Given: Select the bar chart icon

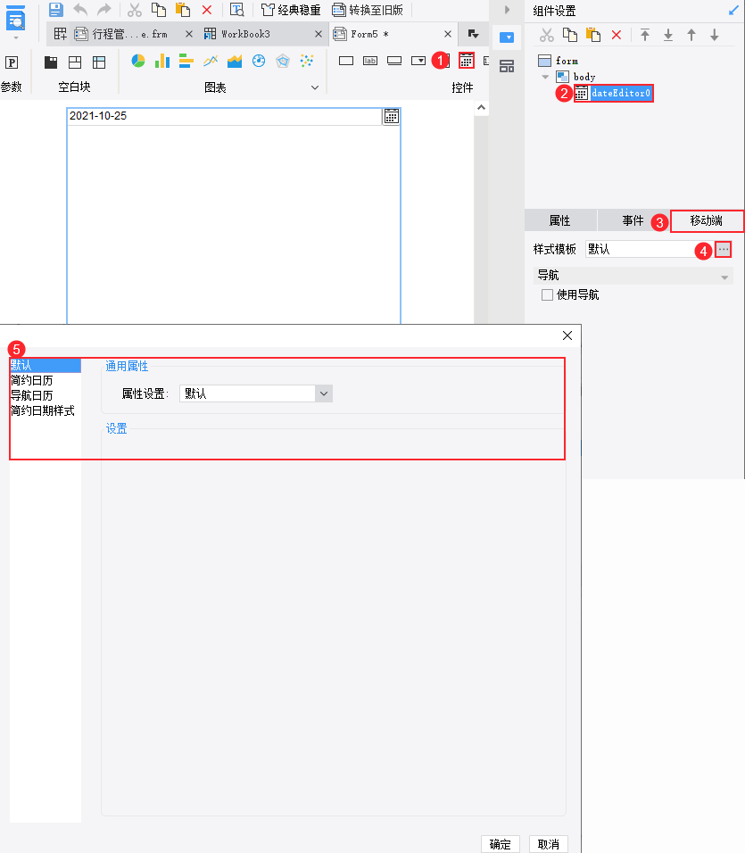Looking at the screenshot, I should 162,61.
